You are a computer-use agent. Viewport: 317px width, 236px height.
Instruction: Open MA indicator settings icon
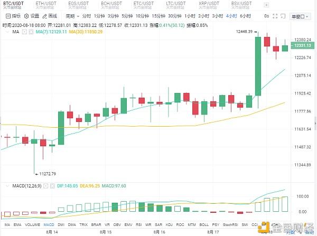(24, 32)
